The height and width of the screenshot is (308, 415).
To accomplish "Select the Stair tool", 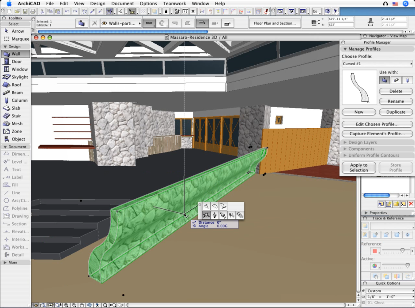I will pos(15,116).
